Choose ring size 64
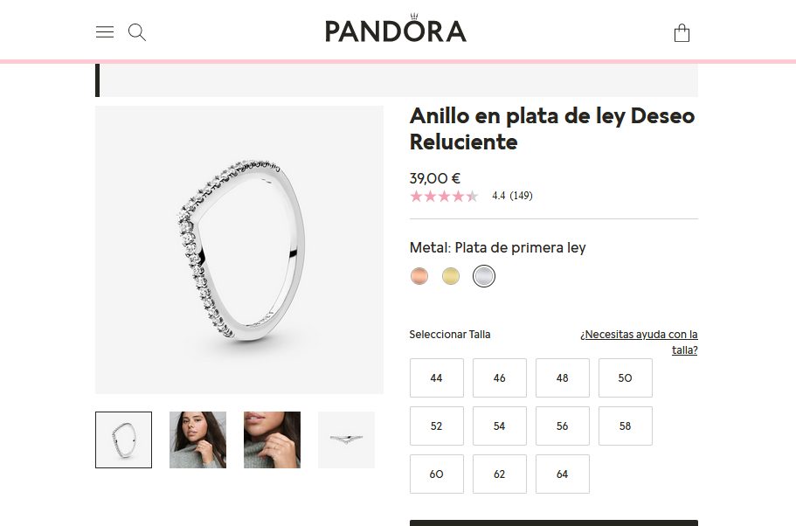 coord(563,474)
